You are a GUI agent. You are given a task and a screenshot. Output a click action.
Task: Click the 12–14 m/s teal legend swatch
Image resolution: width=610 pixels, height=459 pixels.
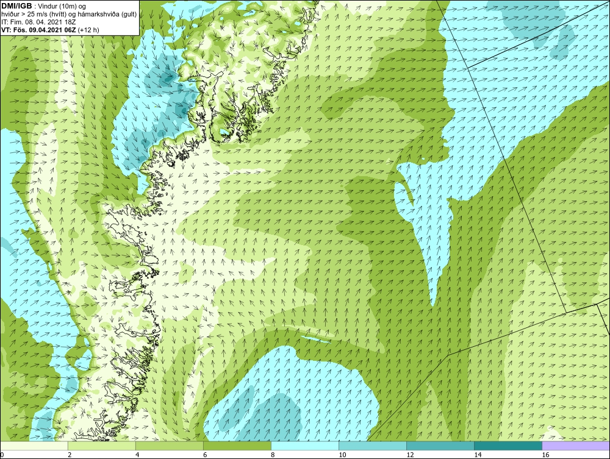[x=440, y=446]
